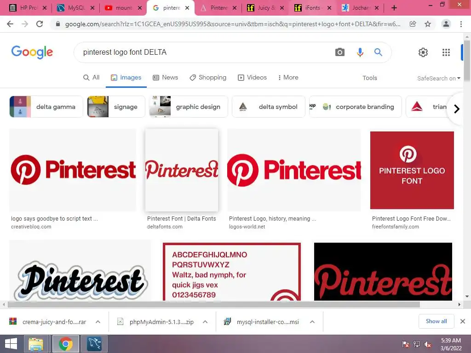This screenshot has width=471, height=353.
Task: Click the delta symbol suggestion chip
Action: click(x=269, y=107)
